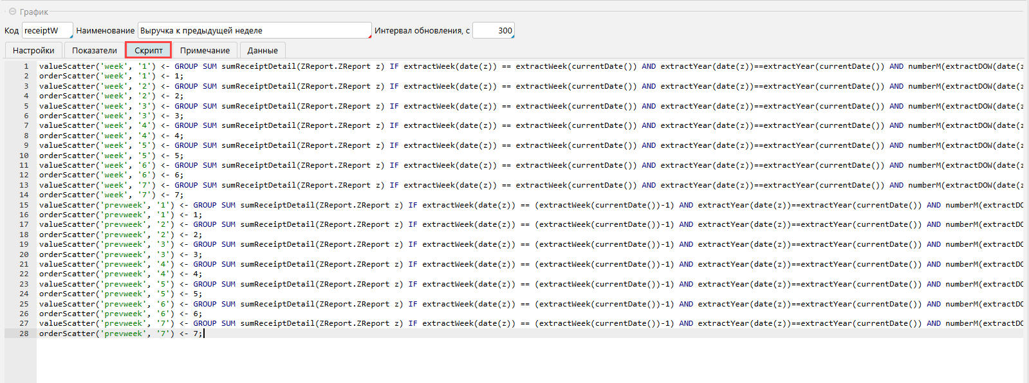Click the Интервал обновления field showing 300
The height and width of the screenshot is (383, 1029).
pos(493,30)
